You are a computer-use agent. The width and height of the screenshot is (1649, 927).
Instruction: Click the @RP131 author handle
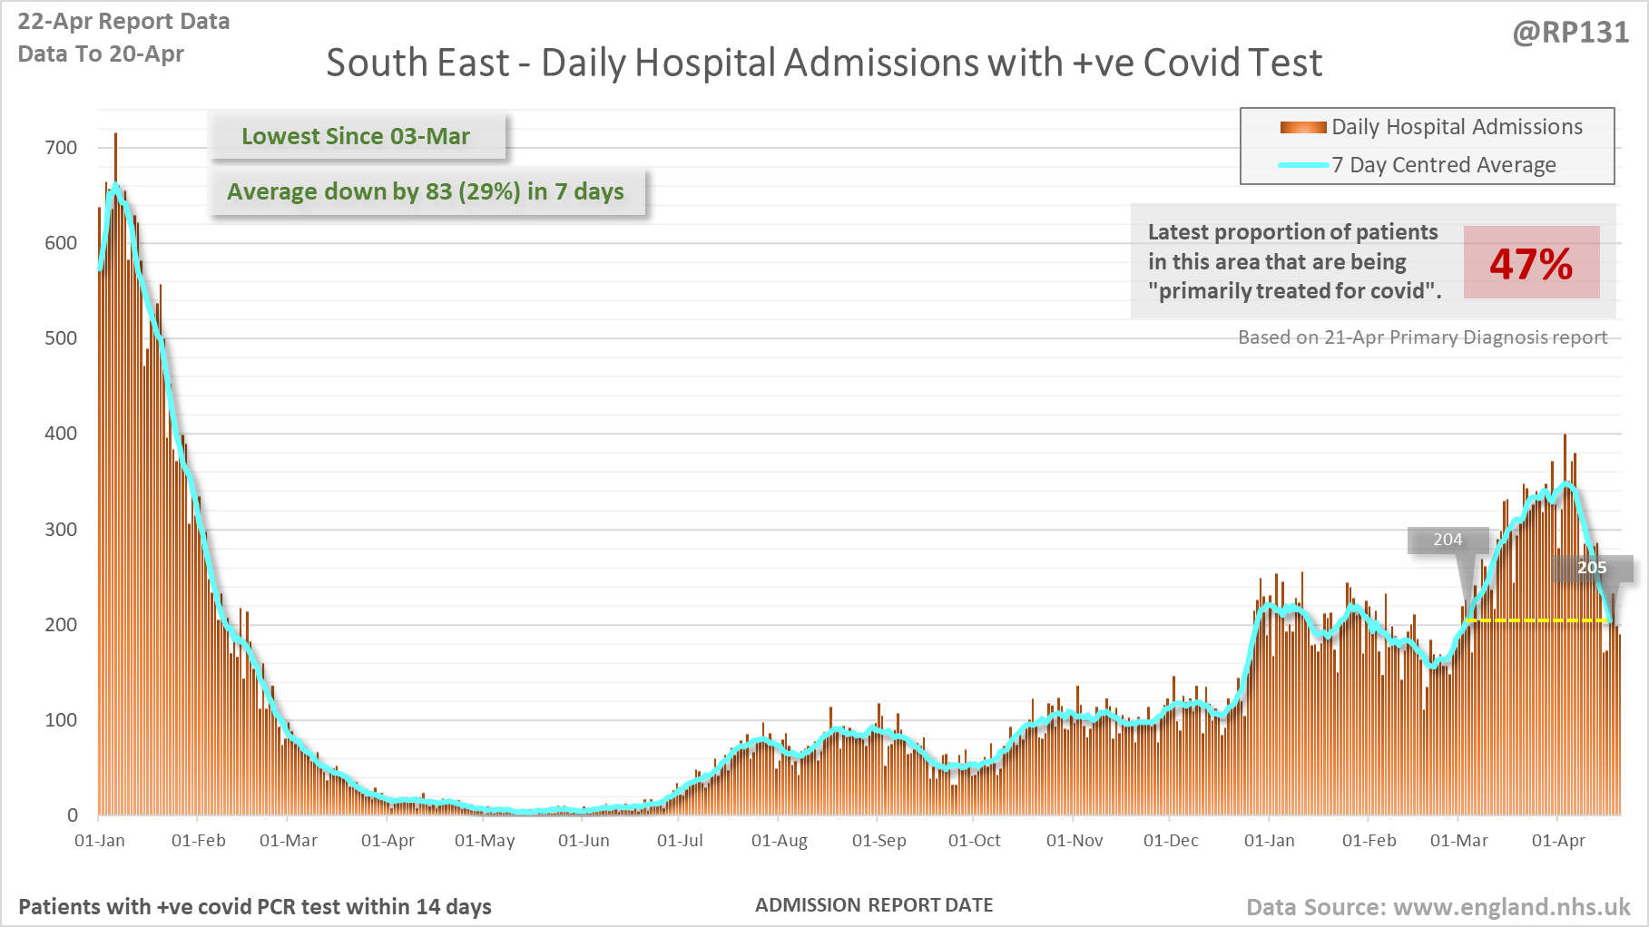point(1571,33)
